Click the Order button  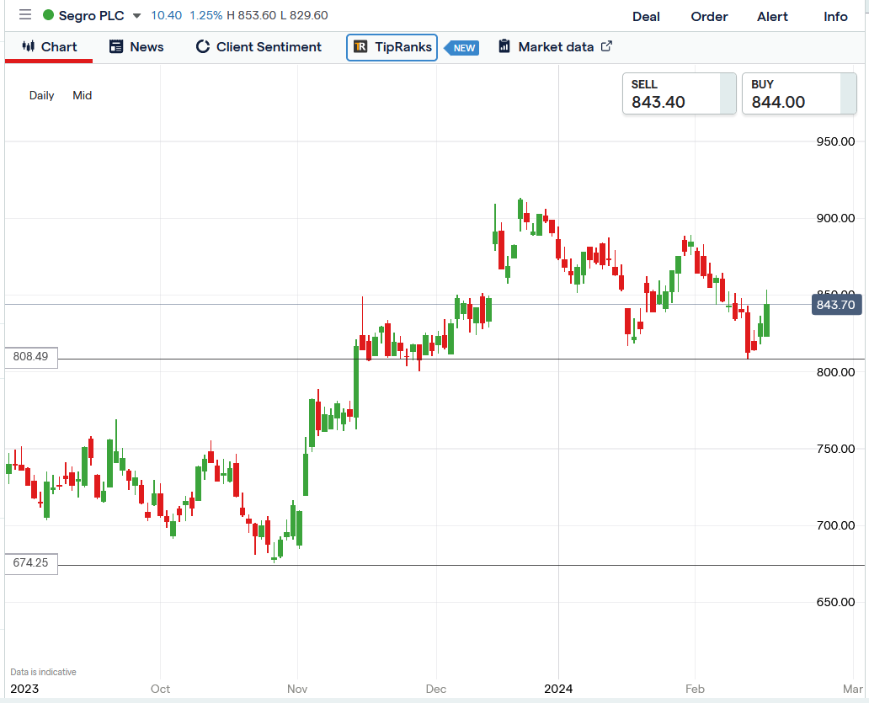(709, 17)
